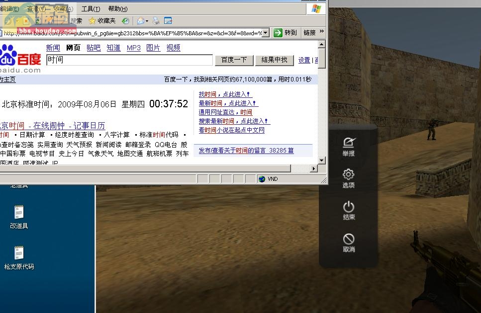Click the edit page toolbar icon
The width and height of the screenshot is (481, 313).
(x=168, y=21)
